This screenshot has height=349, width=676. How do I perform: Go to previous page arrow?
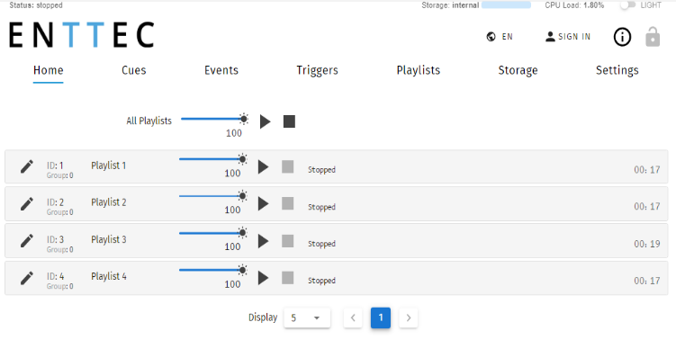coord(353,318)
